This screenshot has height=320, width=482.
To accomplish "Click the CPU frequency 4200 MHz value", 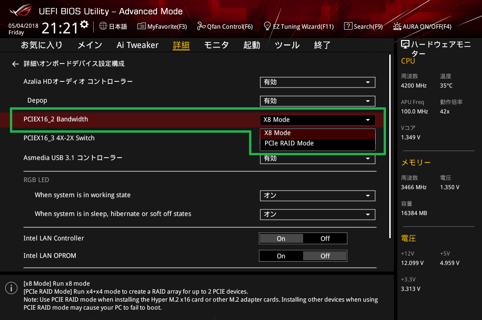I will (414, 86).
